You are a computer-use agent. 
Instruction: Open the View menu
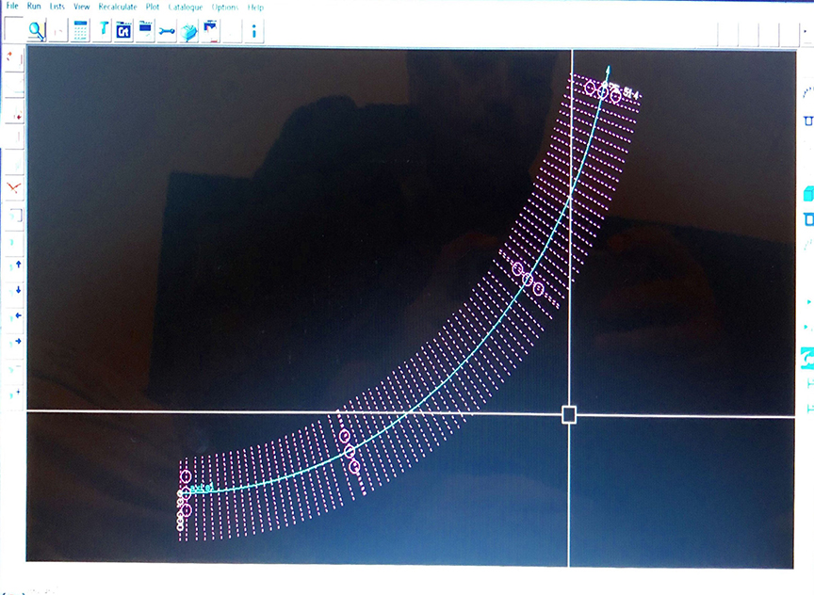click(x=82, y=7)
